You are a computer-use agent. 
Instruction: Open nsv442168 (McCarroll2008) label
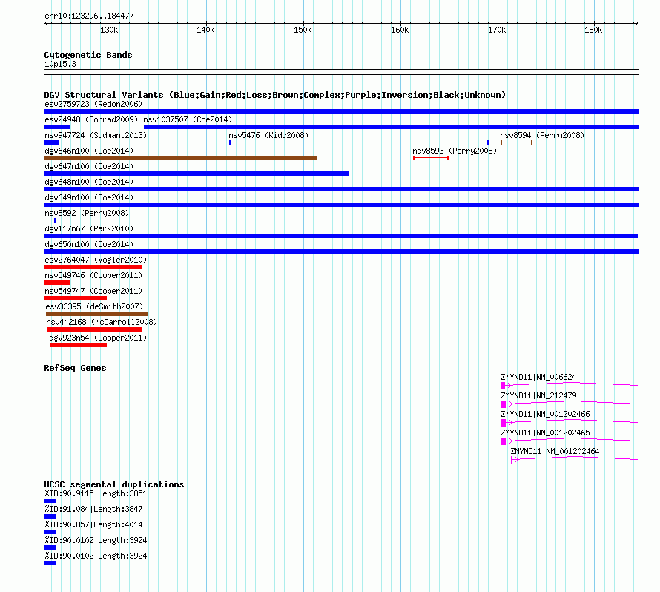pos(102,322)
